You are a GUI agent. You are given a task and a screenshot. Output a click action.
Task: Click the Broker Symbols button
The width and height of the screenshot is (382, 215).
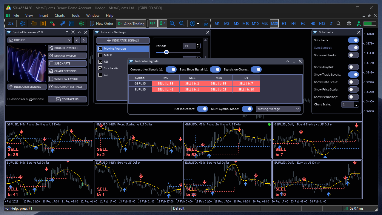pos(67,47)
